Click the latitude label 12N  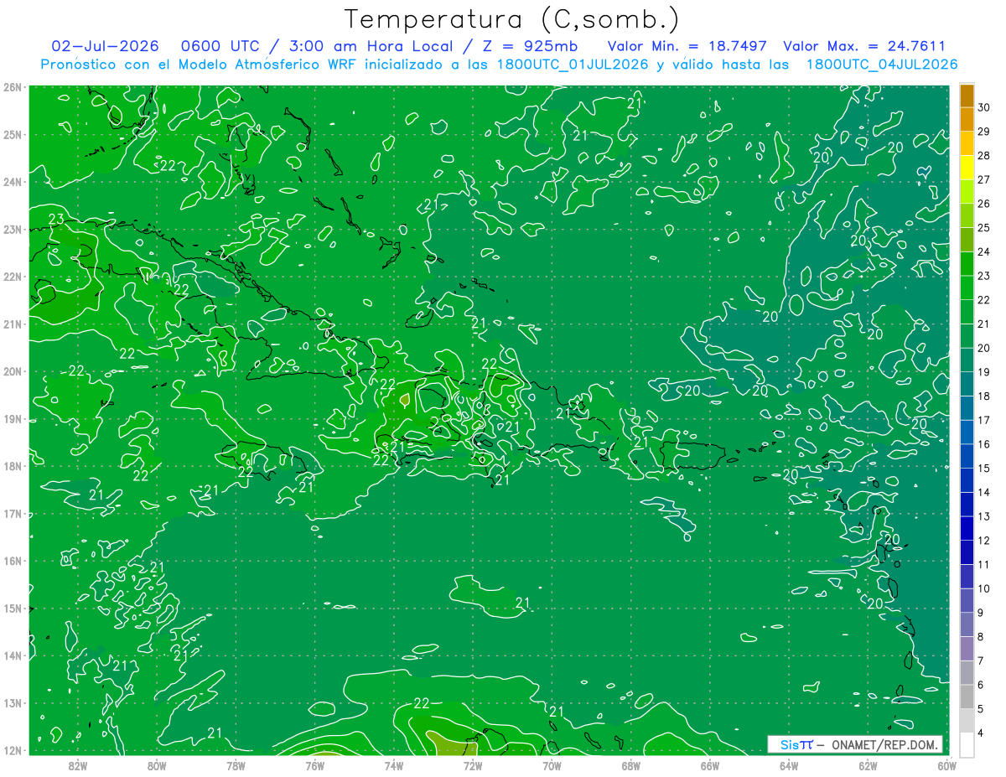tap(12, 751)
